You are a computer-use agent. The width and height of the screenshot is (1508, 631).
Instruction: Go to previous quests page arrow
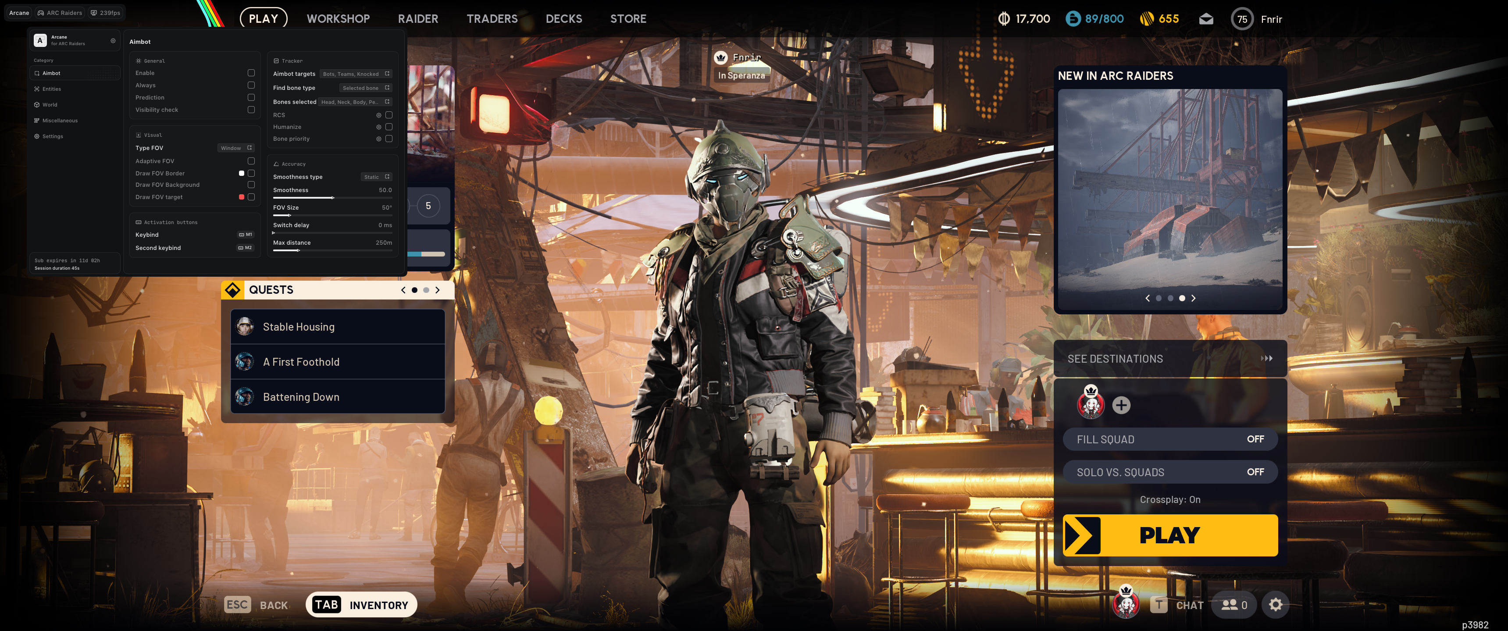tap(403, 290)
